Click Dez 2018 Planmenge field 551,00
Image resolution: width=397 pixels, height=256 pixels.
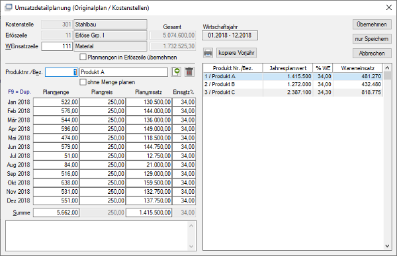pos(56,201)
